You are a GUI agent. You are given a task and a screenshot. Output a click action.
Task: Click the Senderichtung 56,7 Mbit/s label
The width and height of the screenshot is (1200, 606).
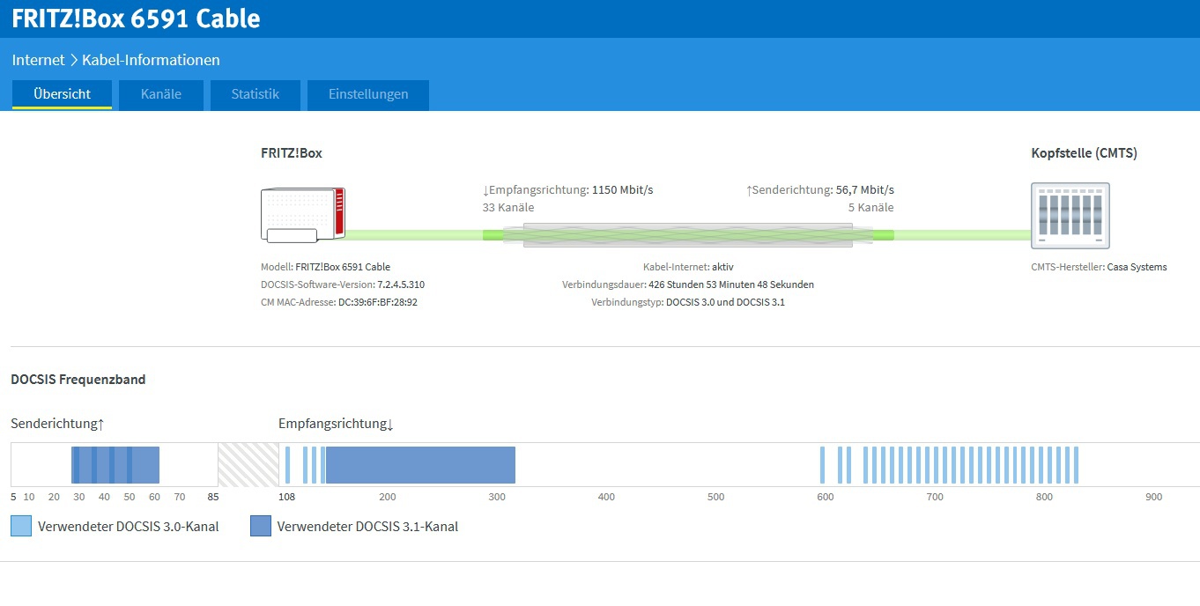tap(819, 189)
